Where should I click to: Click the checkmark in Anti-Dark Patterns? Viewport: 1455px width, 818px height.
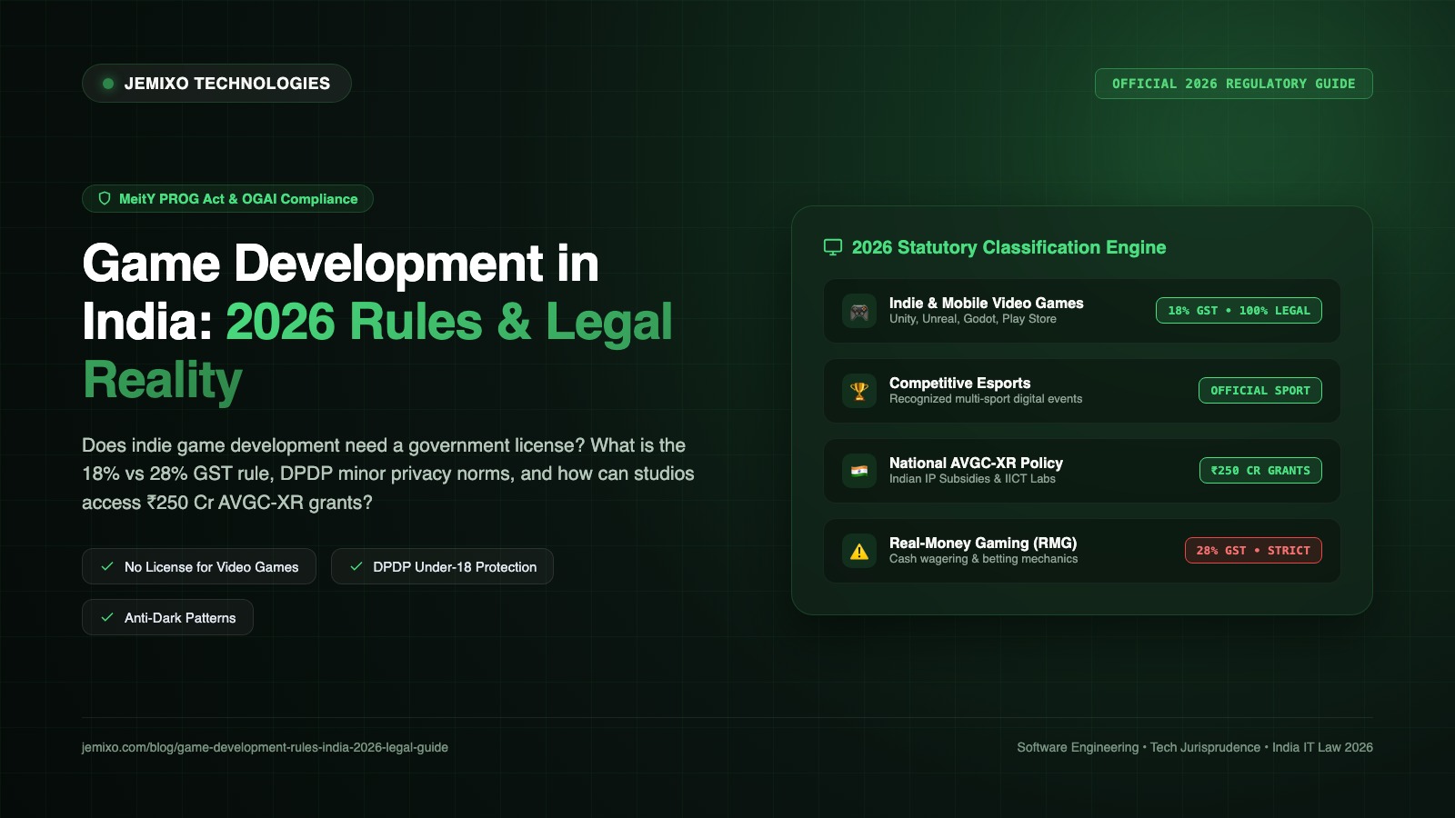(x=107, y=617)
